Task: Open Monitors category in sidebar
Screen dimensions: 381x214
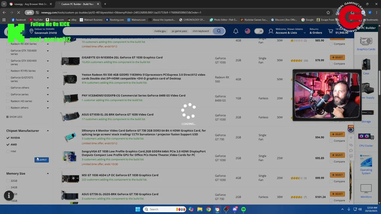Action: point(366,191)
